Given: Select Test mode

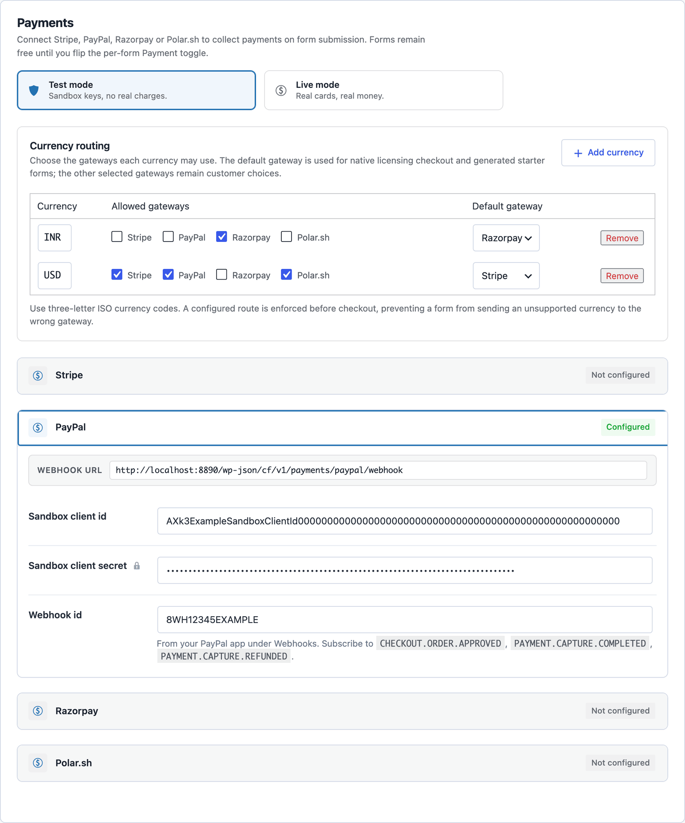Looking at the screenshot, I should tap(137, 90).
